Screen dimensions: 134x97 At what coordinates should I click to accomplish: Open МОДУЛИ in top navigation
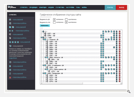pos(51,7)
